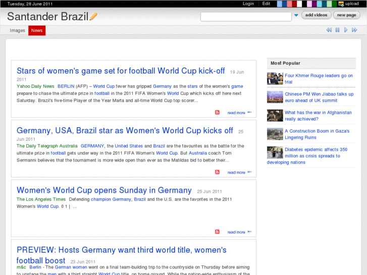The height and width of the screenshot is (275, 367).
Task: Open RSS feed icon for Women's World Cup opens Sunday article
Action: (217, 232)
